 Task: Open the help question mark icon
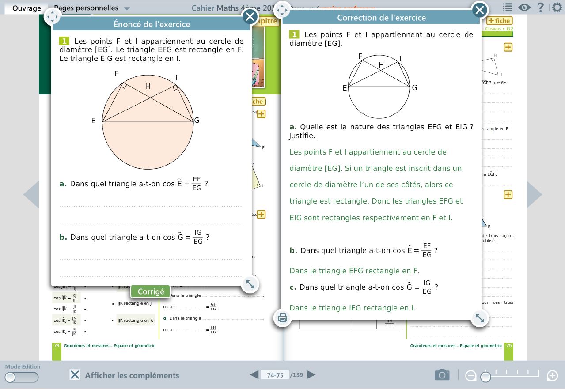pyautogui.click(x=540, y=8)
